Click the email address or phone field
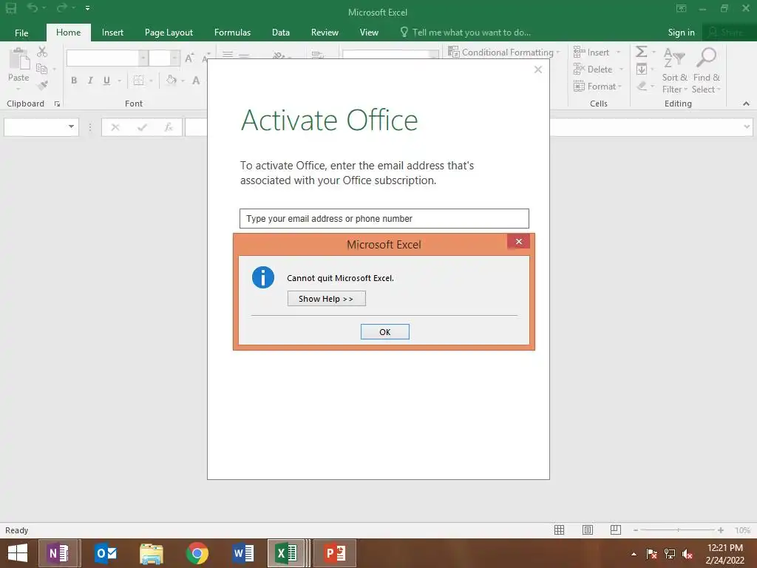This screenshot has width=757, height=568. (x=384, y=219)
